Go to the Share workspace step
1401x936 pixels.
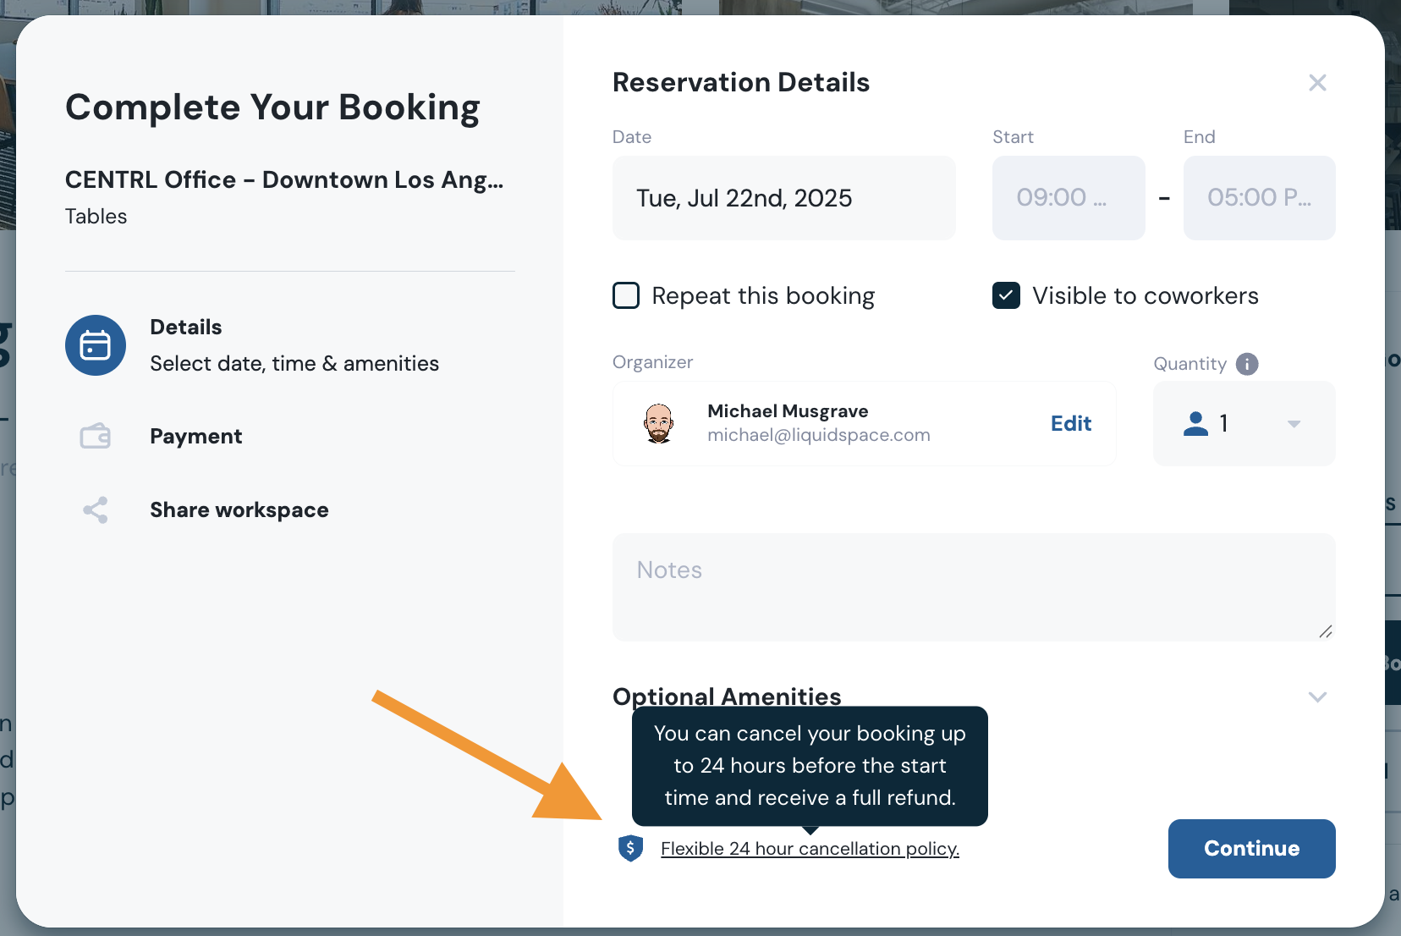coord(239,509)
